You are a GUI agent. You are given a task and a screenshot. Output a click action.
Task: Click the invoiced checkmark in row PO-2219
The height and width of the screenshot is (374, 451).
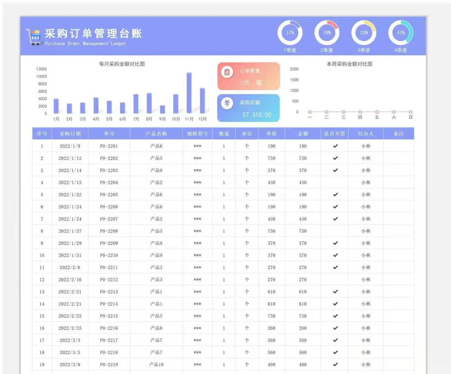[x=335, y=364]
